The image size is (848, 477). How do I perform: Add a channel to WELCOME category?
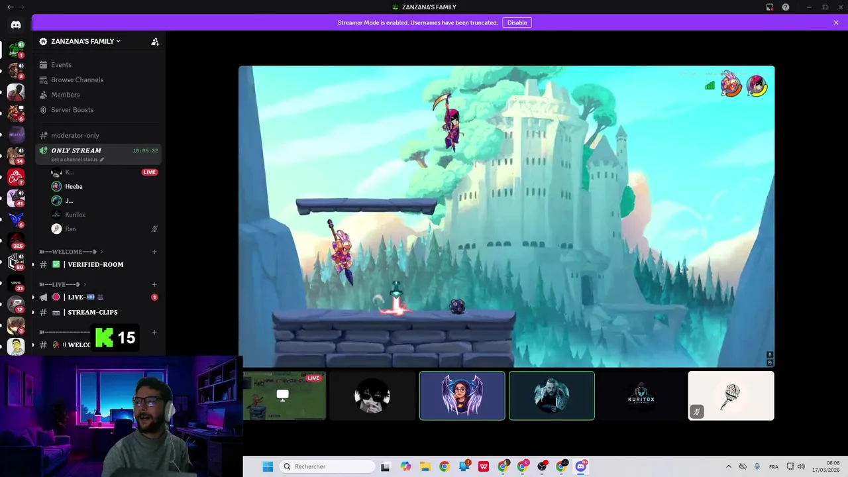click(154, 252)
